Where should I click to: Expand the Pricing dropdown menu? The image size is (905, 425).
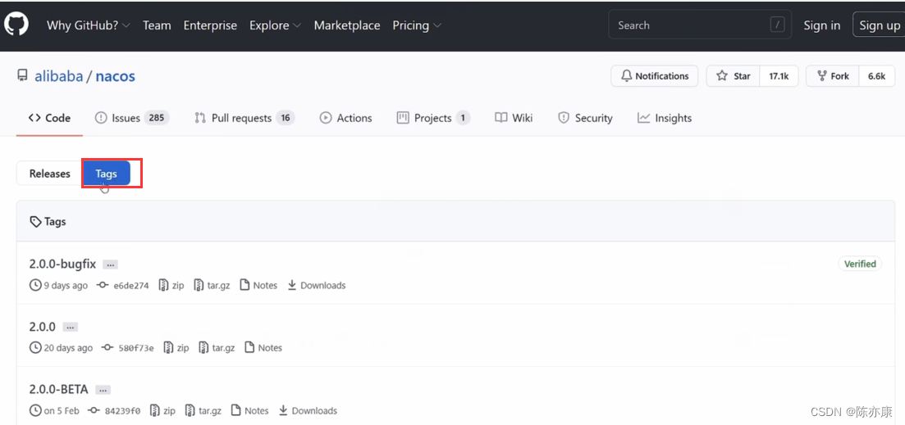(x=418, y=25)
